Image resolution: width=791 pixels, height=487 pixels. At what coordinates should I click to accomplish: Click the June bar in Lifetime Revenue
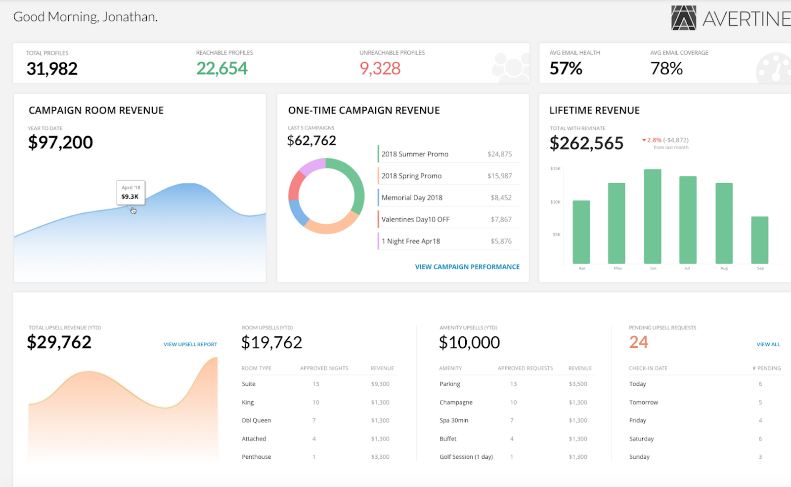pos(653,216)
